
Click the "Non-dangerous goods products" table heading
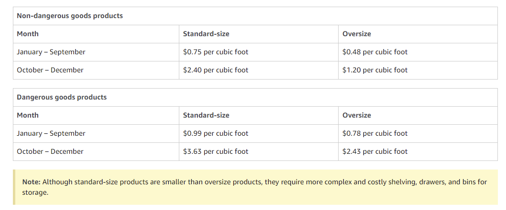click(x=70, y=16)
